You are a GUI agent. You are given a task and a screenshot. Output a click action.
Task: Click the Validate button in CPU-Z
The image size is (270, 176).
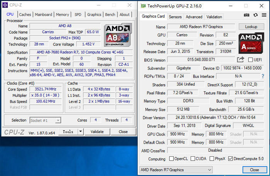pyautogui.click(x=97, y=132)
